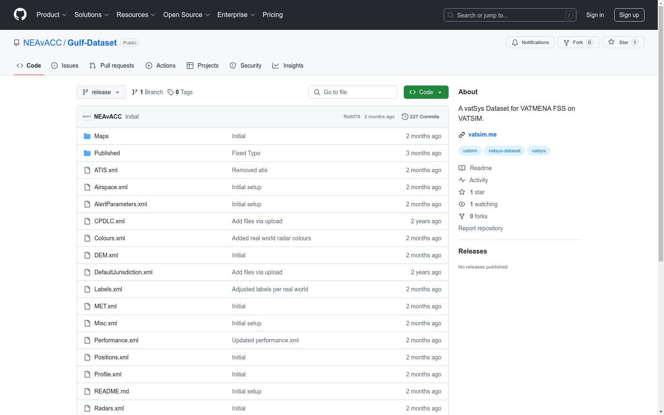The image size is (664, 415).
Task: Click the vatsim topic tag
Action: 470,151
